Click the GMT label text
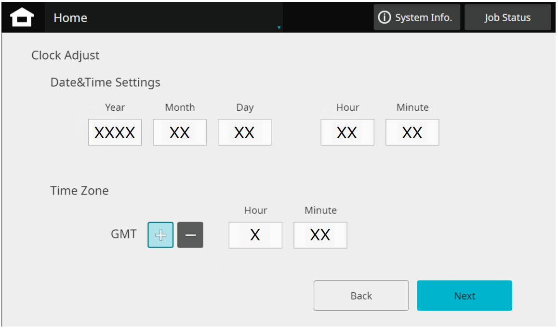Screen dimensions: 558x328 tap(124, 235)
